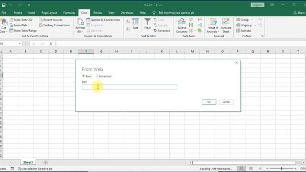
Task: Click the Insert Function fx icon
Action: (x=51, y=43)
